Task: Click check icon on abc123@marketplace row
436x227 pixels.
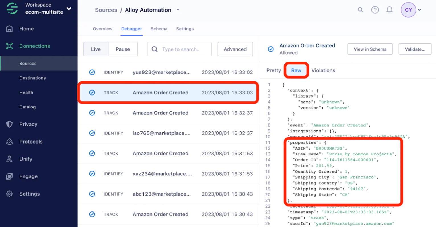Action: 92,194
